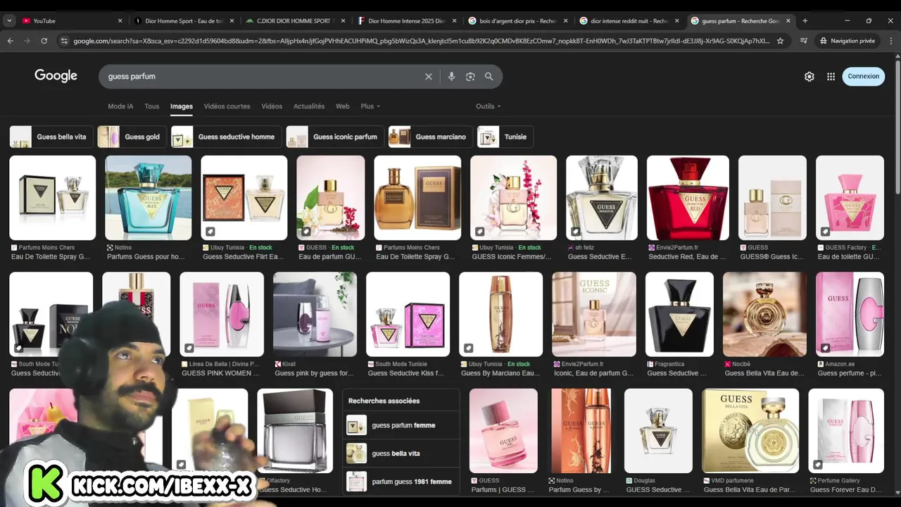Open the tab search dropdown arrow
Screen dimensions: 901x507
[9, 20]
